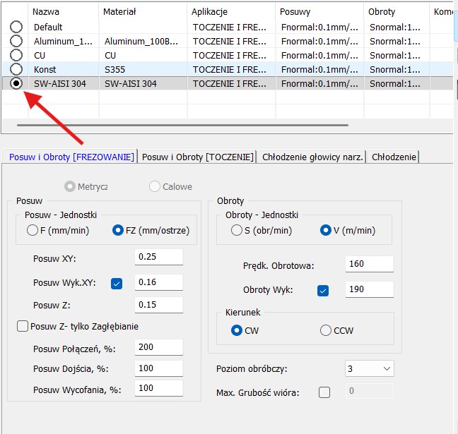Image resolution: width=458 pixels, height=434 pixels.
Task: Click the horizontal scrollbar under the table
Action: click(182, 125)
